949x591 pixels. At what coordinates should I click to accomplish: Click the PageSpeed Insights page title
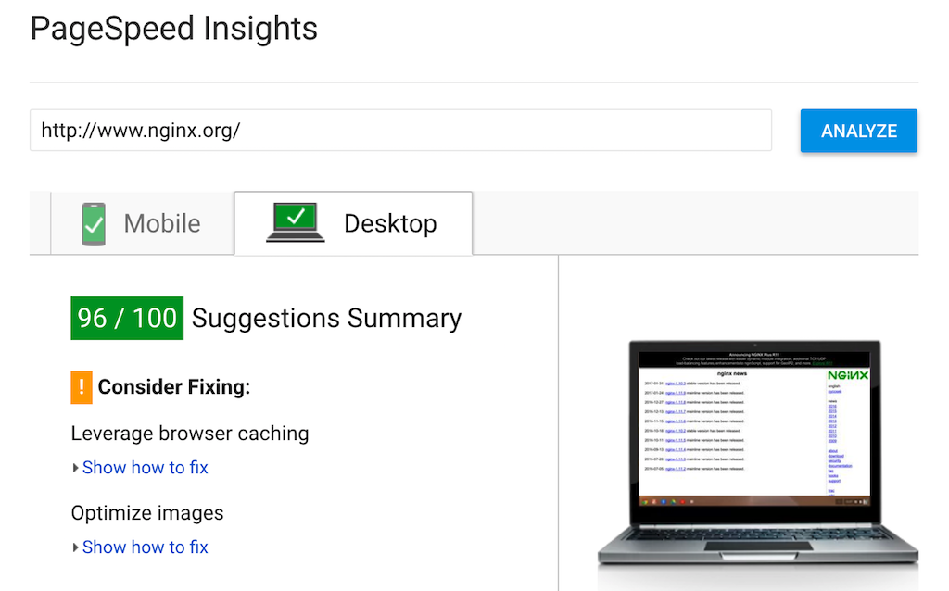pos(174,30)
